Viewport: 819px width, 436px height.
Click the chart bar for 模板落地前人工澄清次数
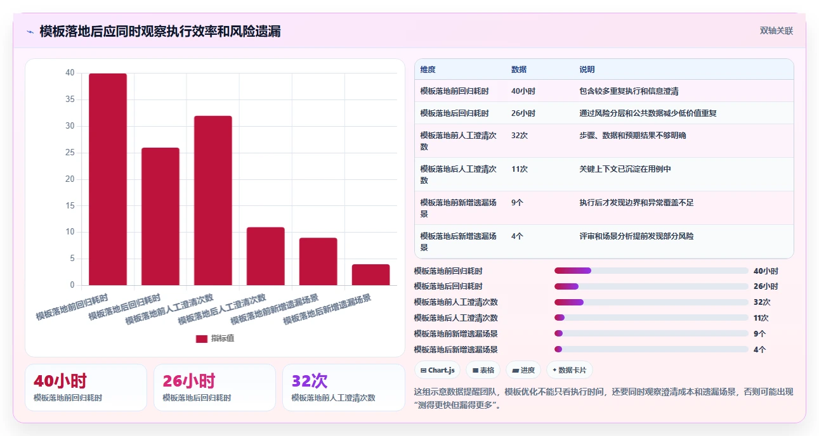(x=213, y=200)
